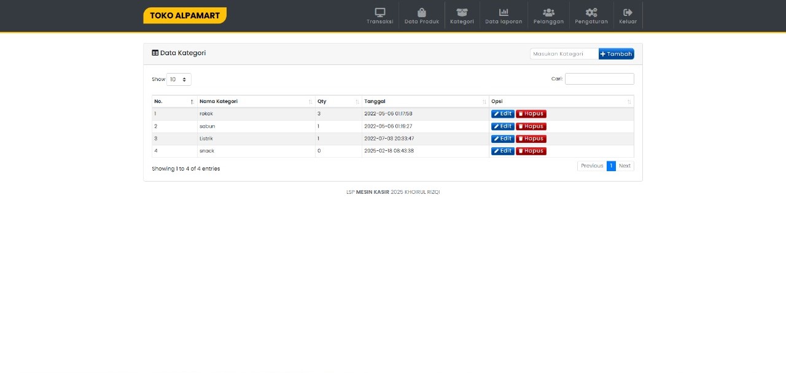Click the date 2022-05-06 01:17:58
The height and width of the screenshot is (373, 786).
click(x=388, y=114)
